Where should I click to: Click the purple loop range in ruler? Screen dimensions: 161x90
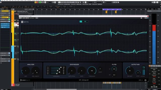tap(112, 9)
